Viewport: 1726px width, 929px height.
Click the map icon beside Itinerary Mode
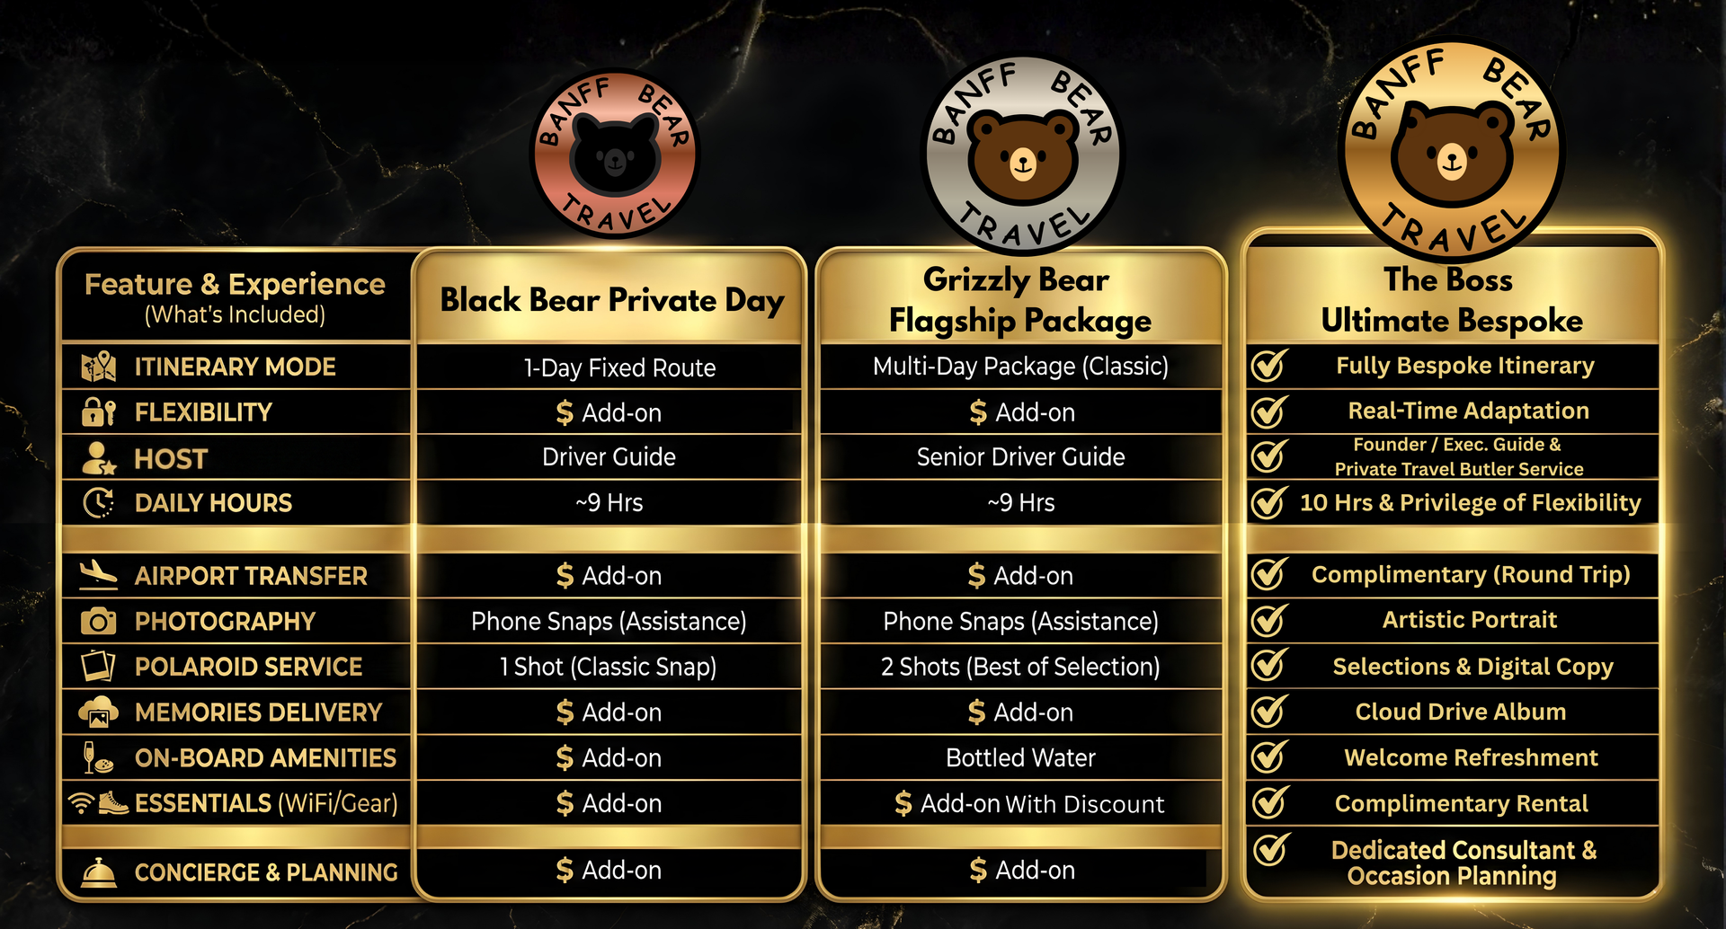pos(99,367)
